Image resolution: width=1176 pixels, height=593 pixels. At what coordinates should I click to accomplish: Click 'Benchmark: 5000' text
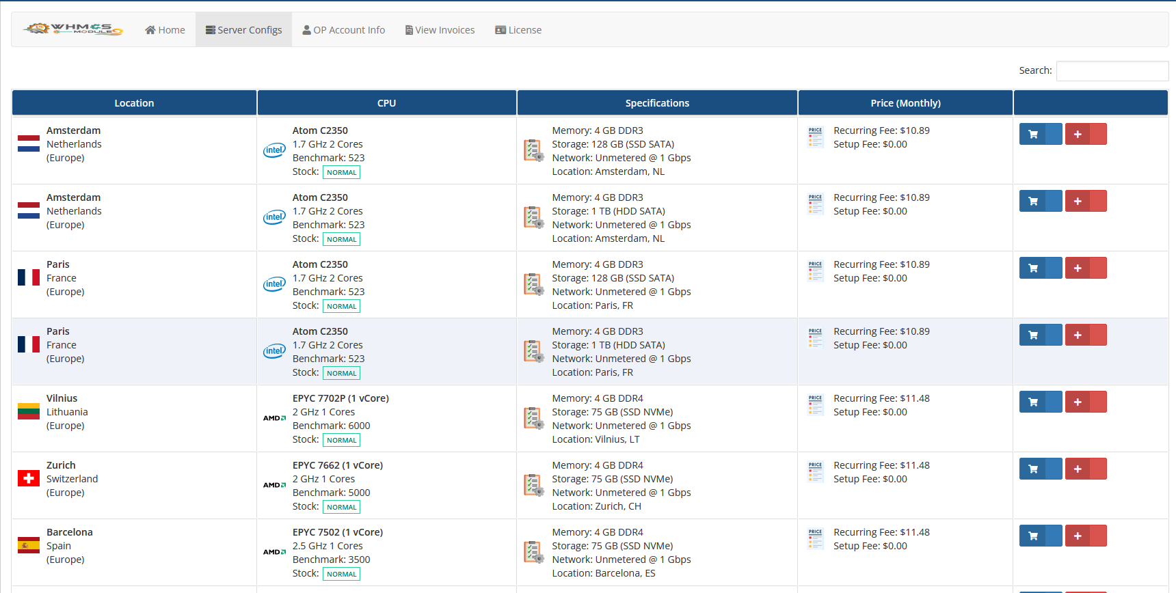pos(332,493)
